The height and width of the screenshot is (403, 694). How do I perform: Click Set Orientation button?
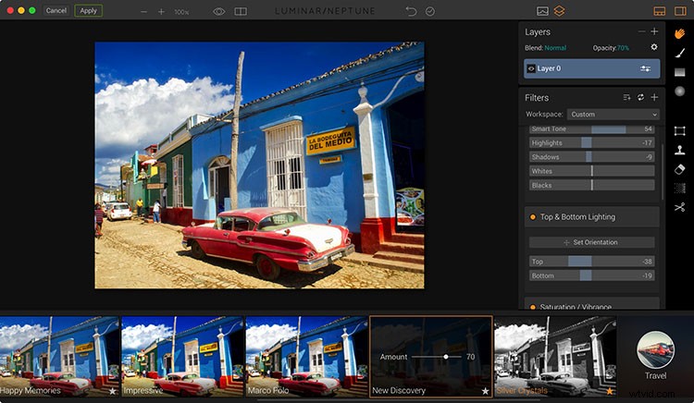[592, 242]
